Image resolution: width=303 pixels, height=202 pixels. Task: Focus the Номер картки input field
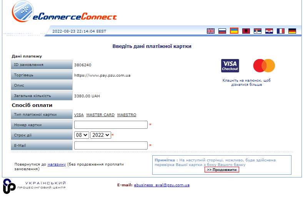tap(111, 125)
